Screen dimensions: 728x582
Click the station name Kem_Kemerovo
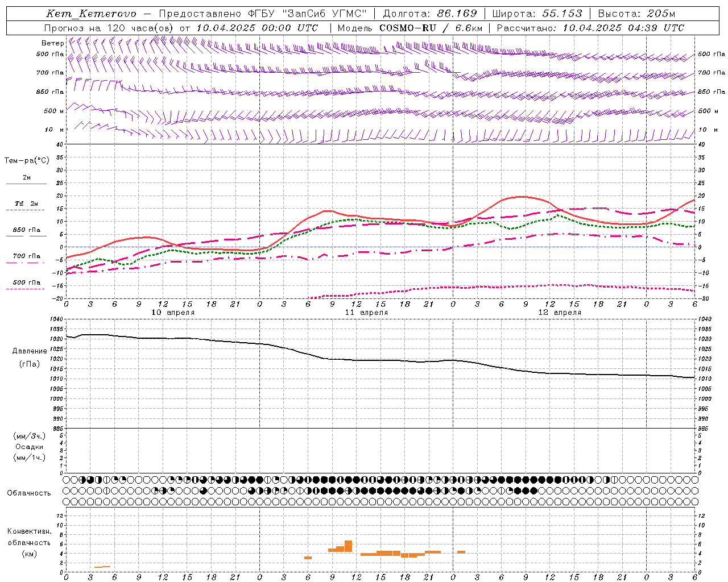91,14
